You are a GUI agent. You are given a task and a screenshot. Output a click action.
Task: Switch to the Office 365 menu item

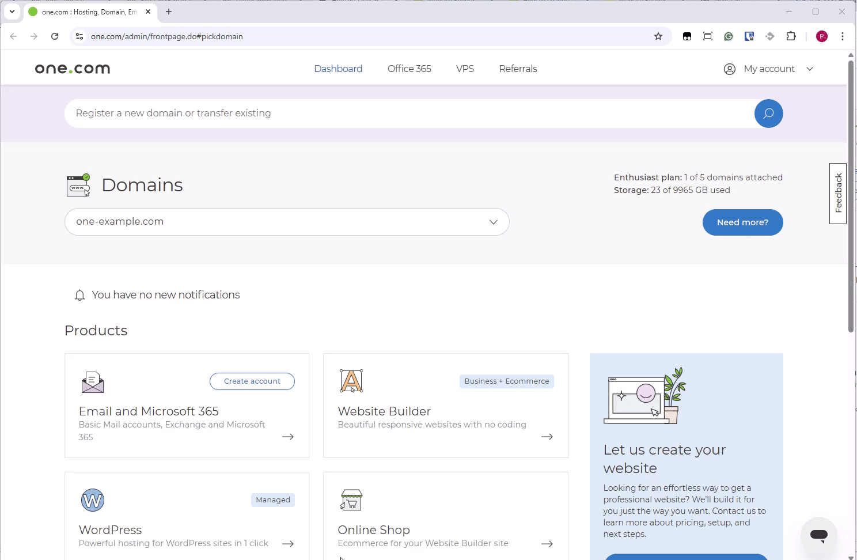409,69
